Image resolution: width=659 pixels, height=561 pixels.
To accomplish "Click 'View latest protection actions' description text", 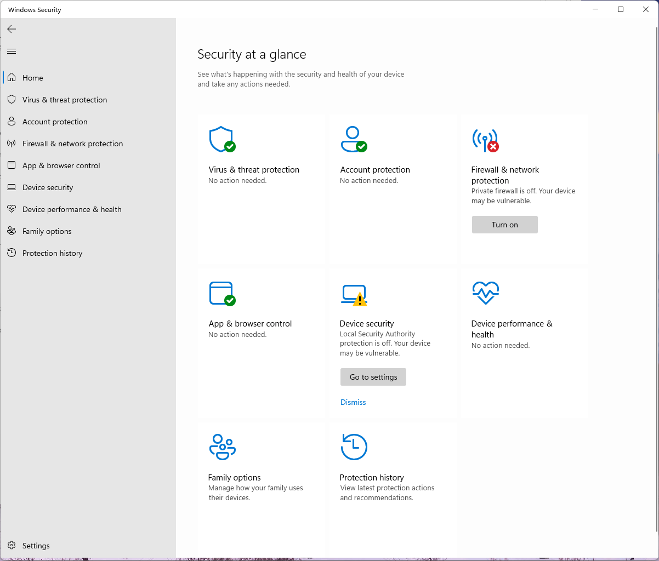I will (x=387, y=493).
